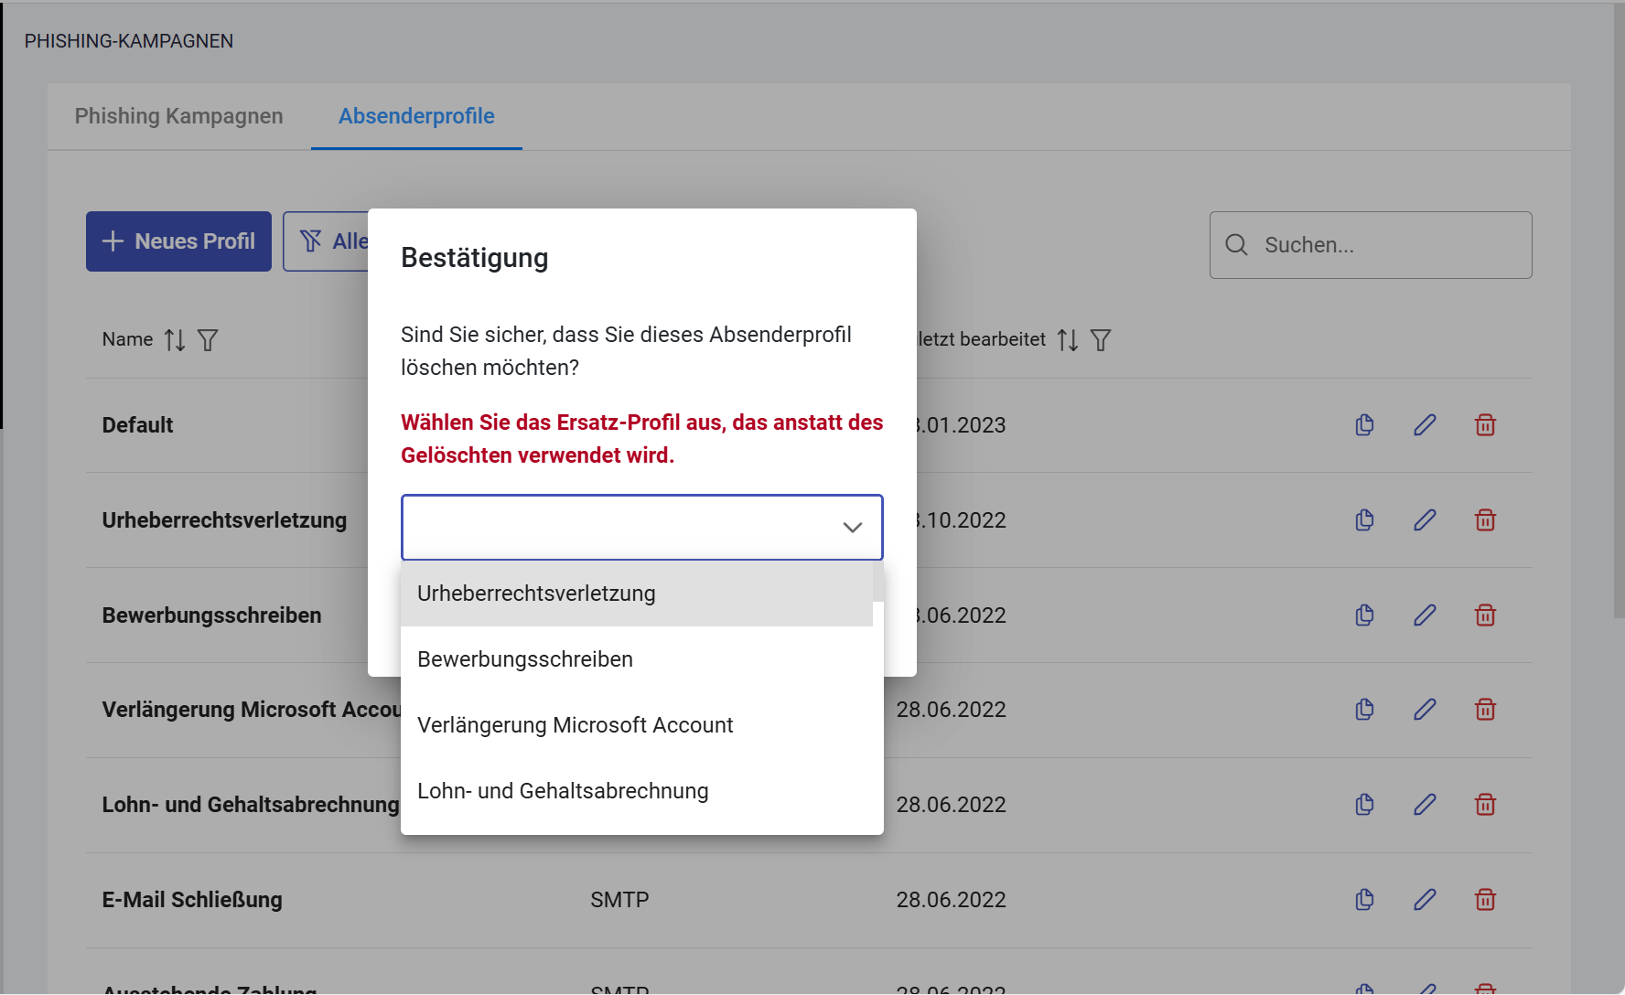Filter the zuletzt bearbeitet column
1625x995 pixels.
(1101, 340)
